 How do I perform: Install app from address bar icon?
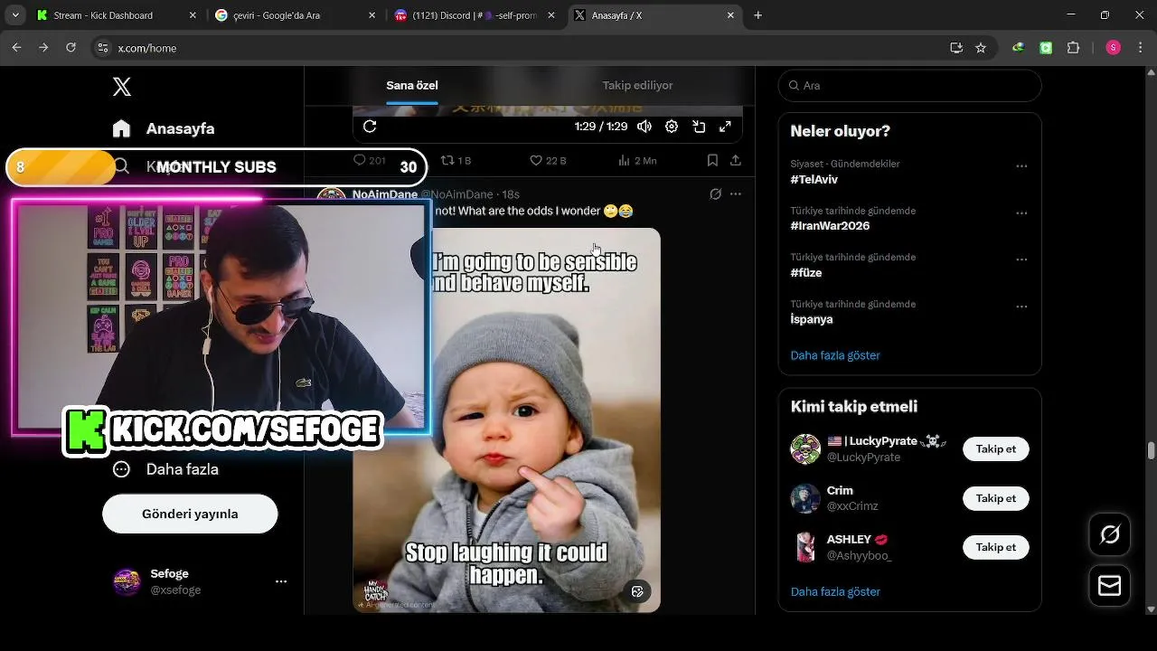[x=956, y=48]
